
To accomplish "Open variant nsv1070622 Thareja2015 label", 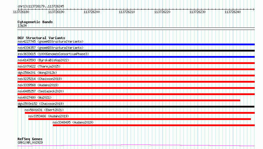I will coord(39,66).
